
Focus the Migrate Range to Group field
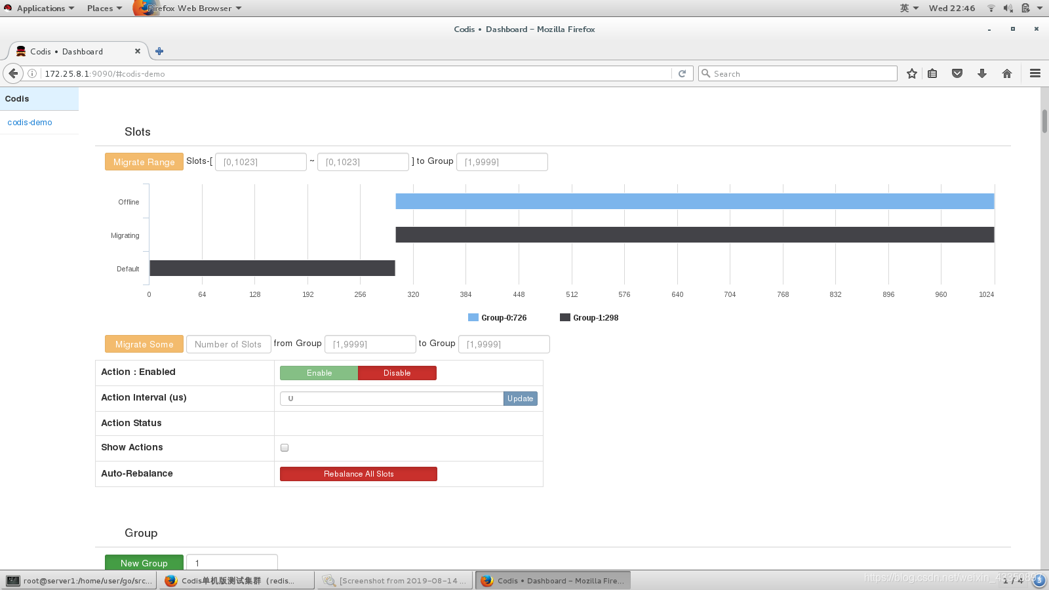pos(502,162)
